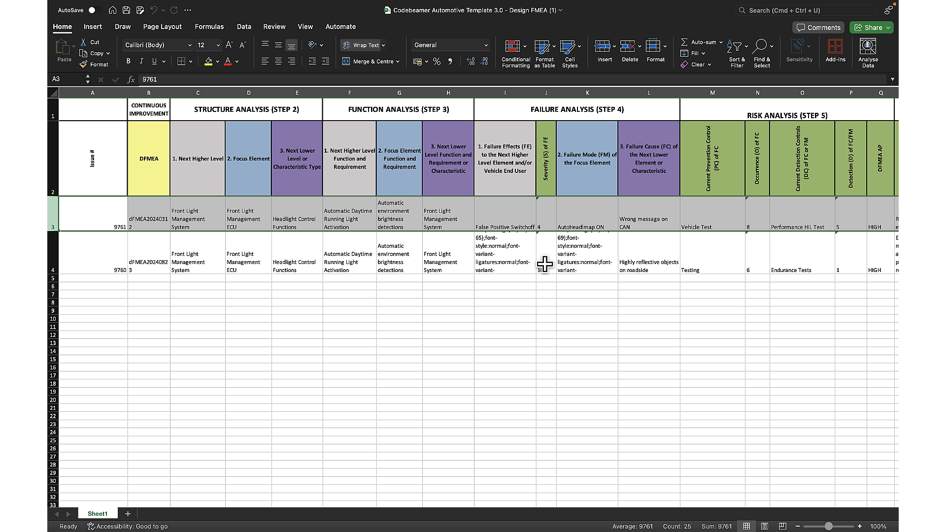Image resolution: width=946 pixels, height=532 pixels.
Task: Apply the red font colour A
Action: pos(228,61)
